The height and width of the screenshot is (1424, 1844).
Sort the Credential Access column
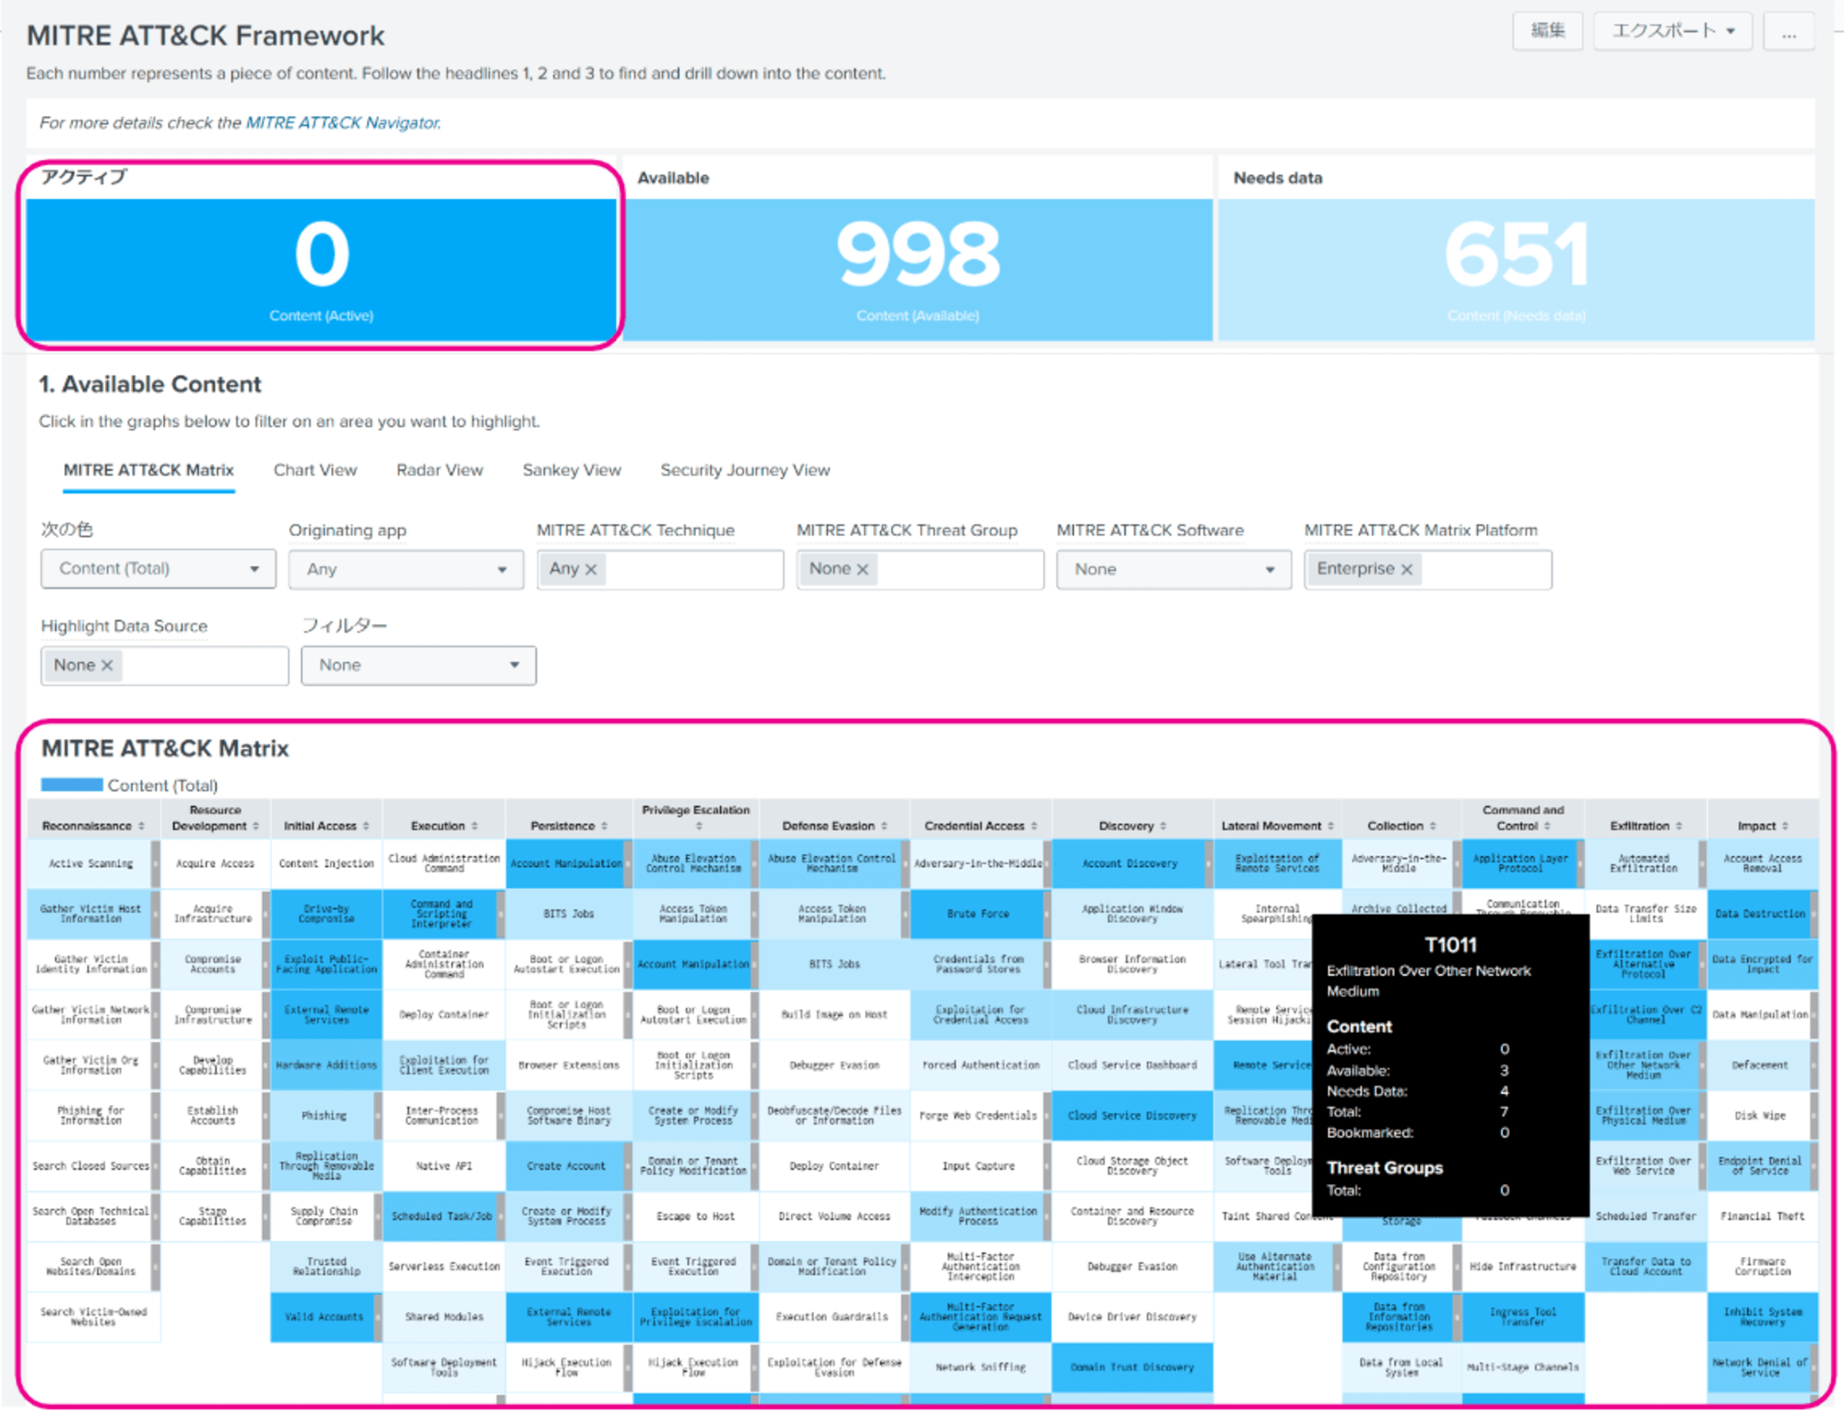coord(1034,826)
